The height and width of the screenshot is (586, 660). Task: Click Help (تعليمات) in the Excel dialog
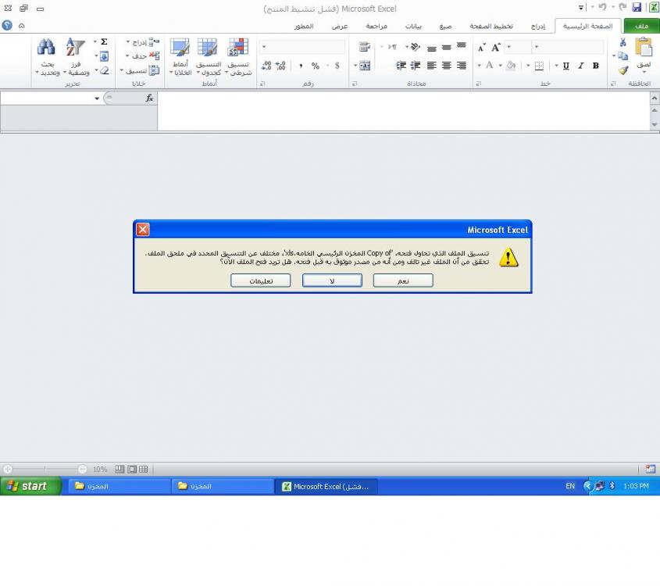(x=261, y=280)
